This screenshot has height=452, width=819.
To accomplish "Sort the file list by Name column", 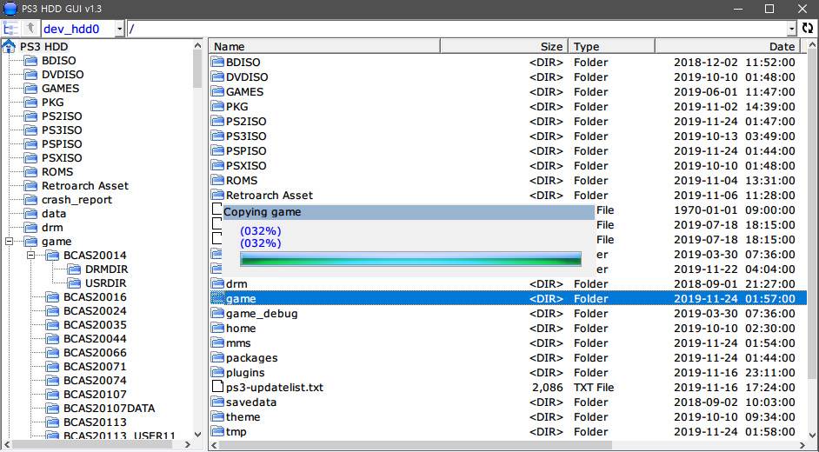I will [x=325, y=46].
